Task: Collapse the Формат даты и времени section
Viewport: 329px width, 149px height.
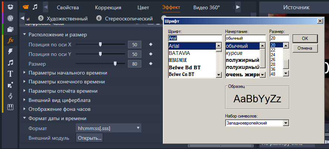Action: (24, 118)
